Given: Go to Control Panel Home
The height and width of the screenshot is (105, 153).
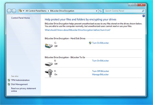Looking at the screenshot, I should tap(20, 18).
